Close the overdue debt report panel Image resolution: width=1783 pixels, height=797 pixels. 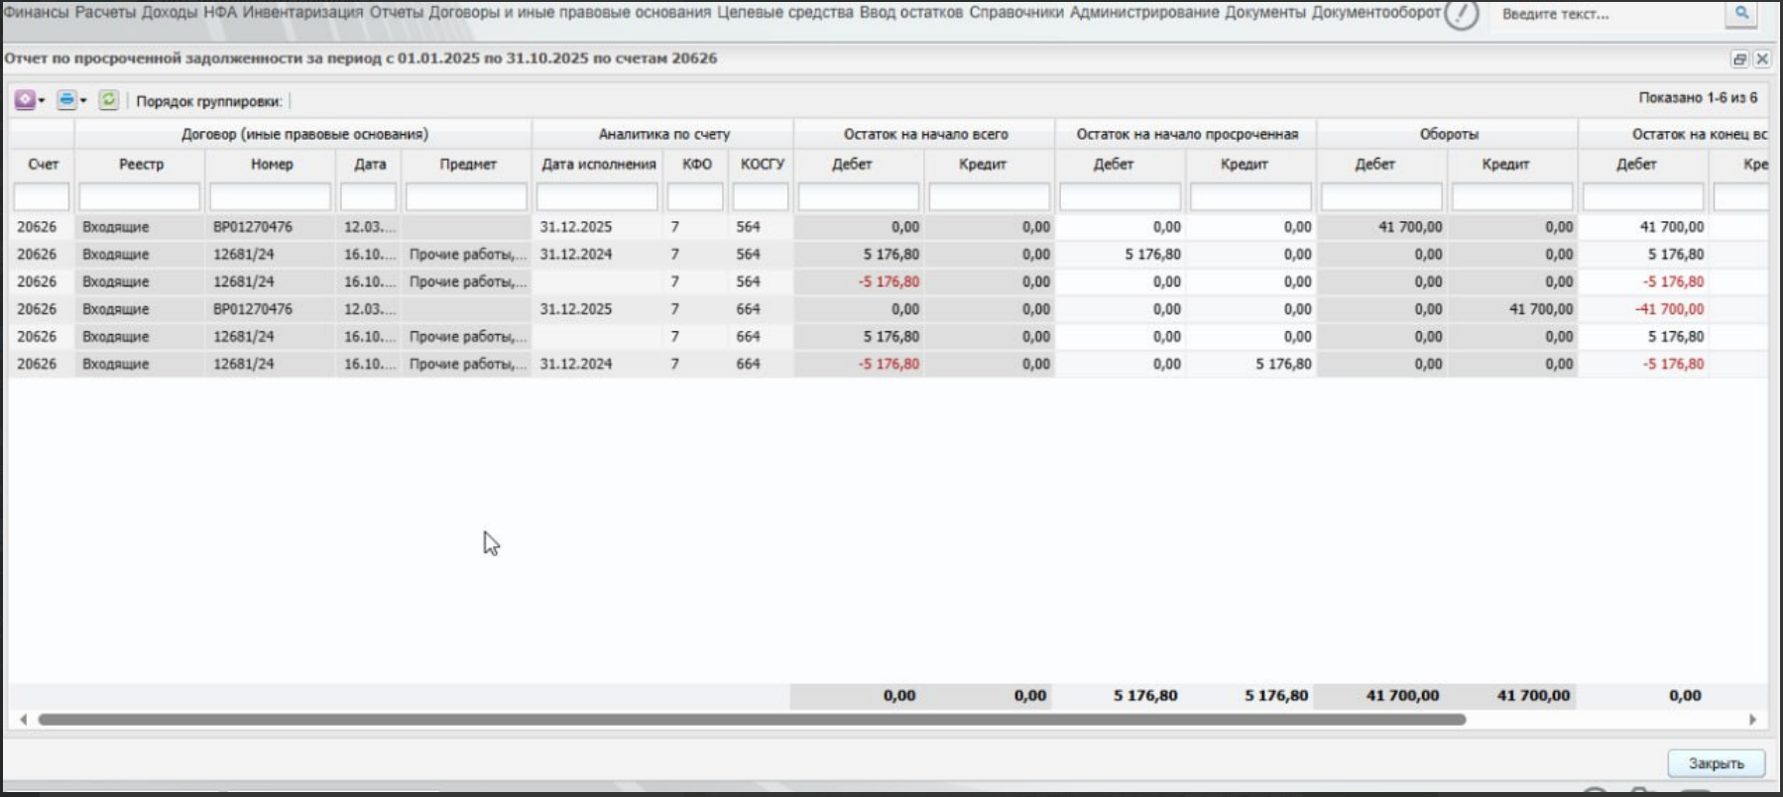tap(1762, 59)
